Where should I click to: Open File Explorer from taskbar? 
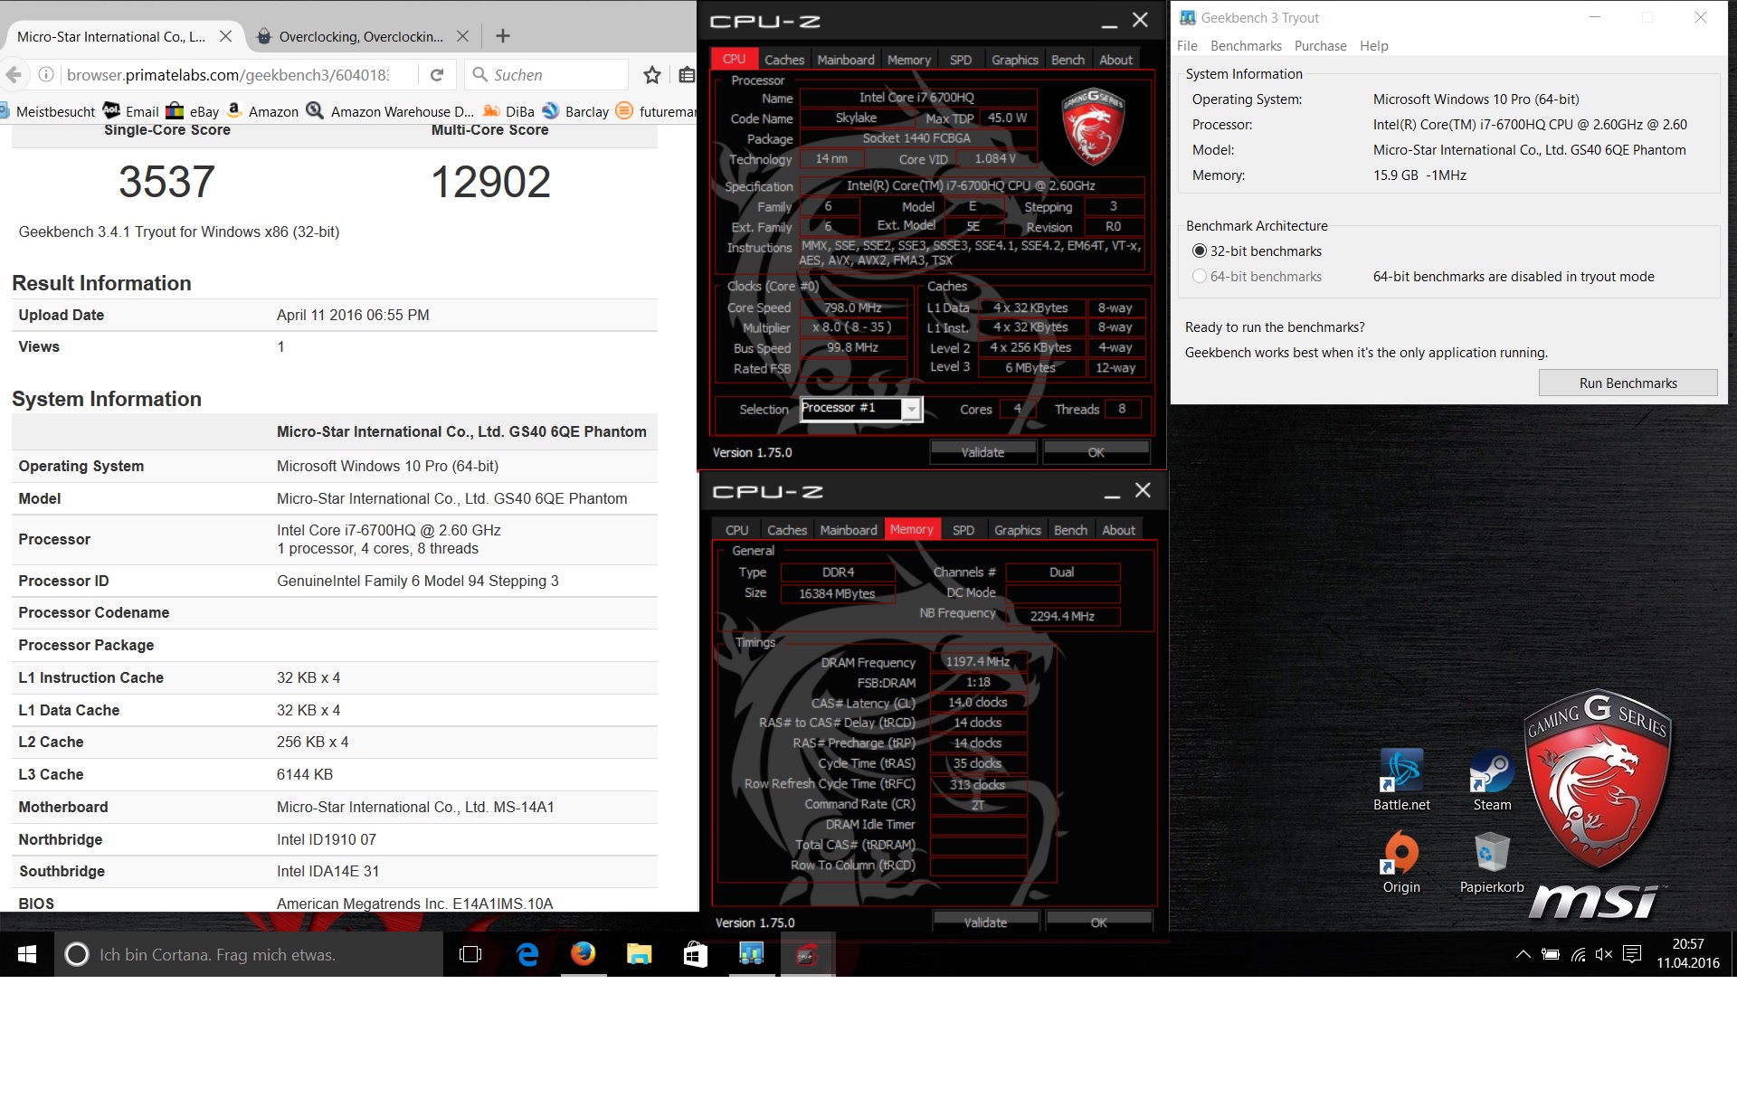[640, 954]
